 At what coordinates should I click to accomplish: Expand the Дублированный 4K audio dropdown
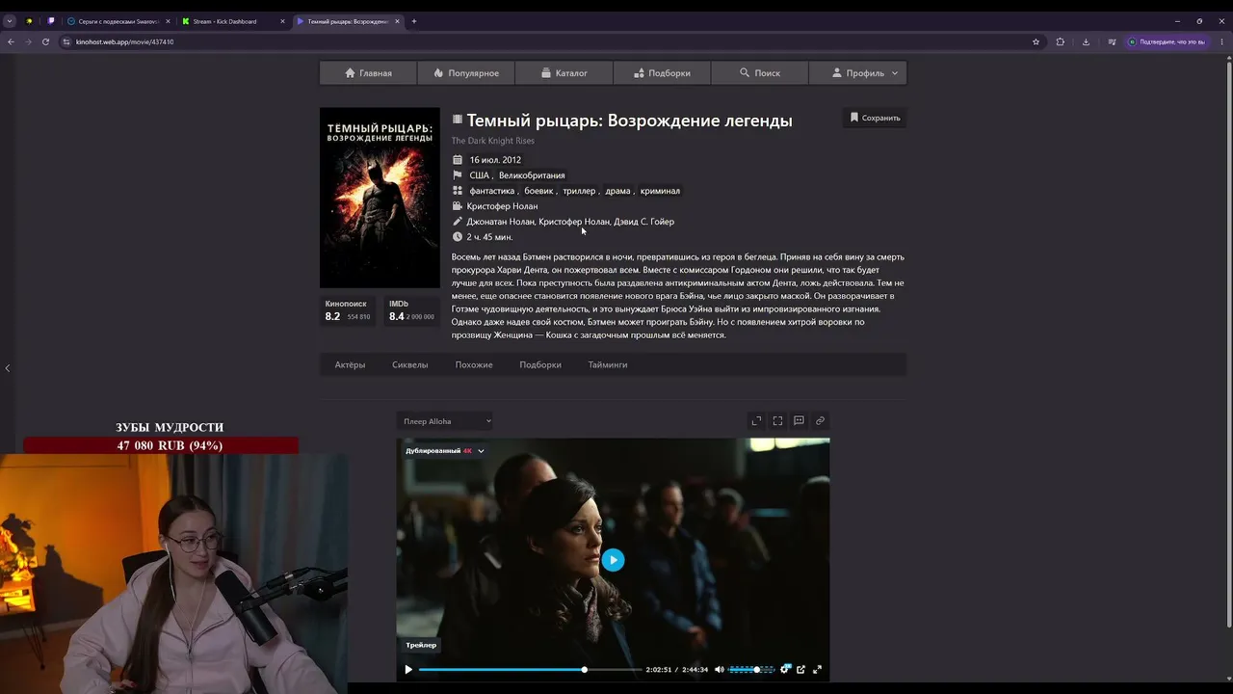(444, 451)
